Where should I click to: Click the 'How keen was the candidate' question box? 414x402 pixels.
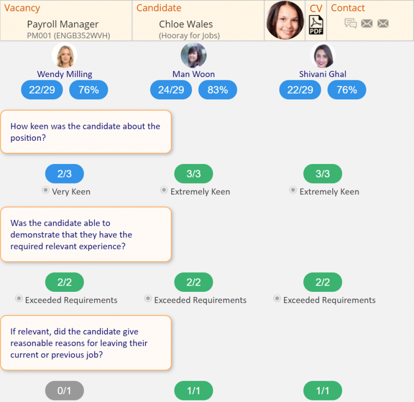click(86, 132)
